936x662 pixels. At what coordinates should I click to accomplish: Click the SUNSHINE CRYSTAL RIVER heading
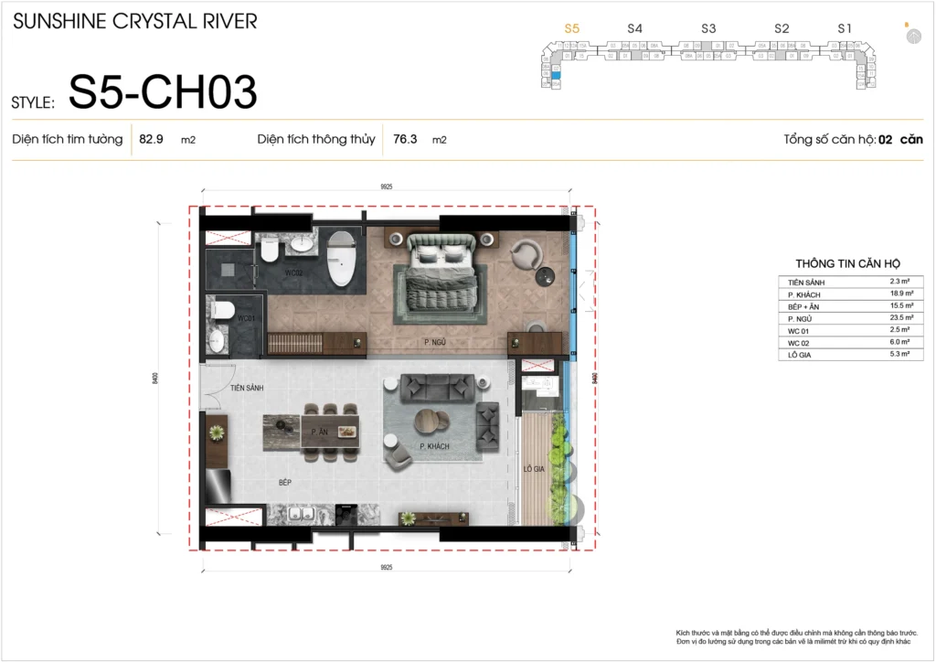point(135,21)
